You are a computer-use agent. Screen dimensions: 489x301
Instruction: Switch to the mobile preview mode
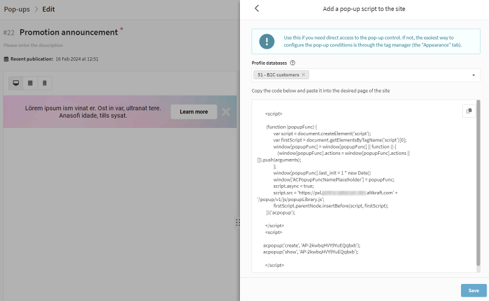(x=44, y=83)
